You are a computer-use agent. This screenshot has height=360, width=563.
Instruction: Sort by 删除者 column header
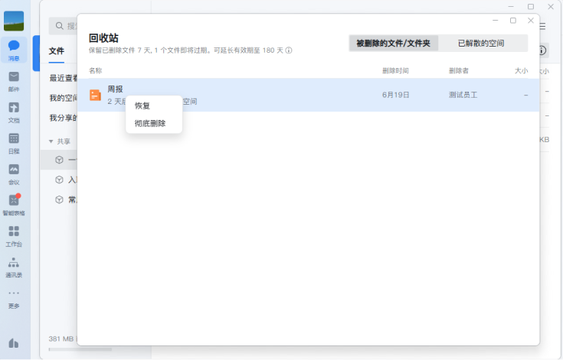(459, 70)
